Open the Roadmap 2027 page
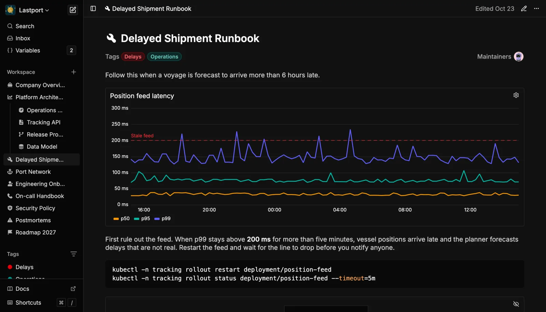The width and height of the screenshot is (546, 312). [42, 233]
